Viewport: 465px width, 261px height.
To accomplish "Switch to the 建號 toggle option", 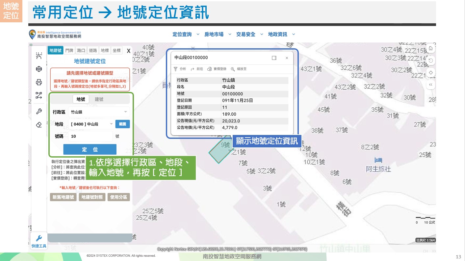I will click(99, 99).
